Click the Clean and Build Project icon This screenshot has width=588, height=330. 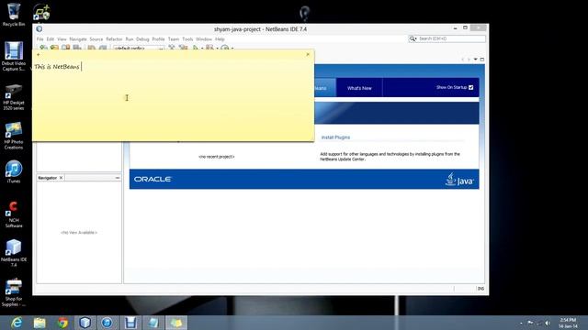click(x=183, y=48)
